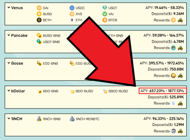Select the bDollar section title
190x140 pixels.
click(x=18, y=91)
